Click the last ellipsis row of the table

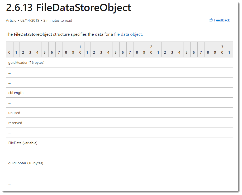point(119,183)
